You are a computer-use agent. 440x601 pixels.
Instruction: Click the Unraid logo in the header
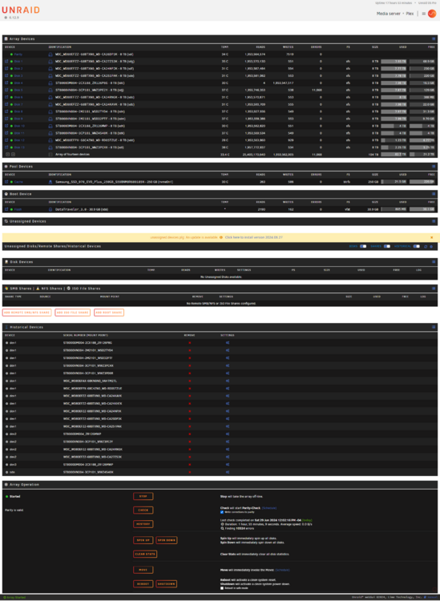(x=21, y=10)
